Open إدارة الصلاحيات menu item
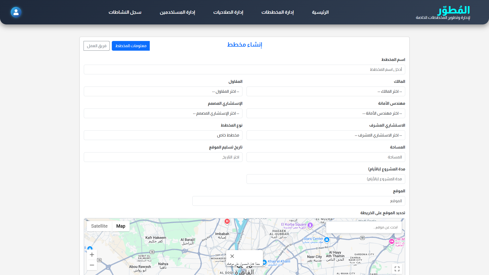Image resolution: width=489 pixels, height=275 pixels. tap(228, 12)
